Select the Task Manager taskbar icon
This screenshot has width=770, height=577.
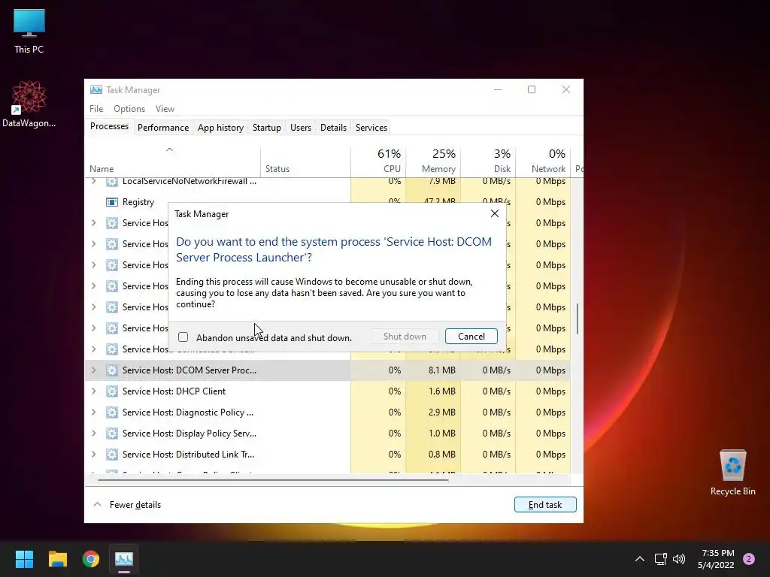click(124, 559)
